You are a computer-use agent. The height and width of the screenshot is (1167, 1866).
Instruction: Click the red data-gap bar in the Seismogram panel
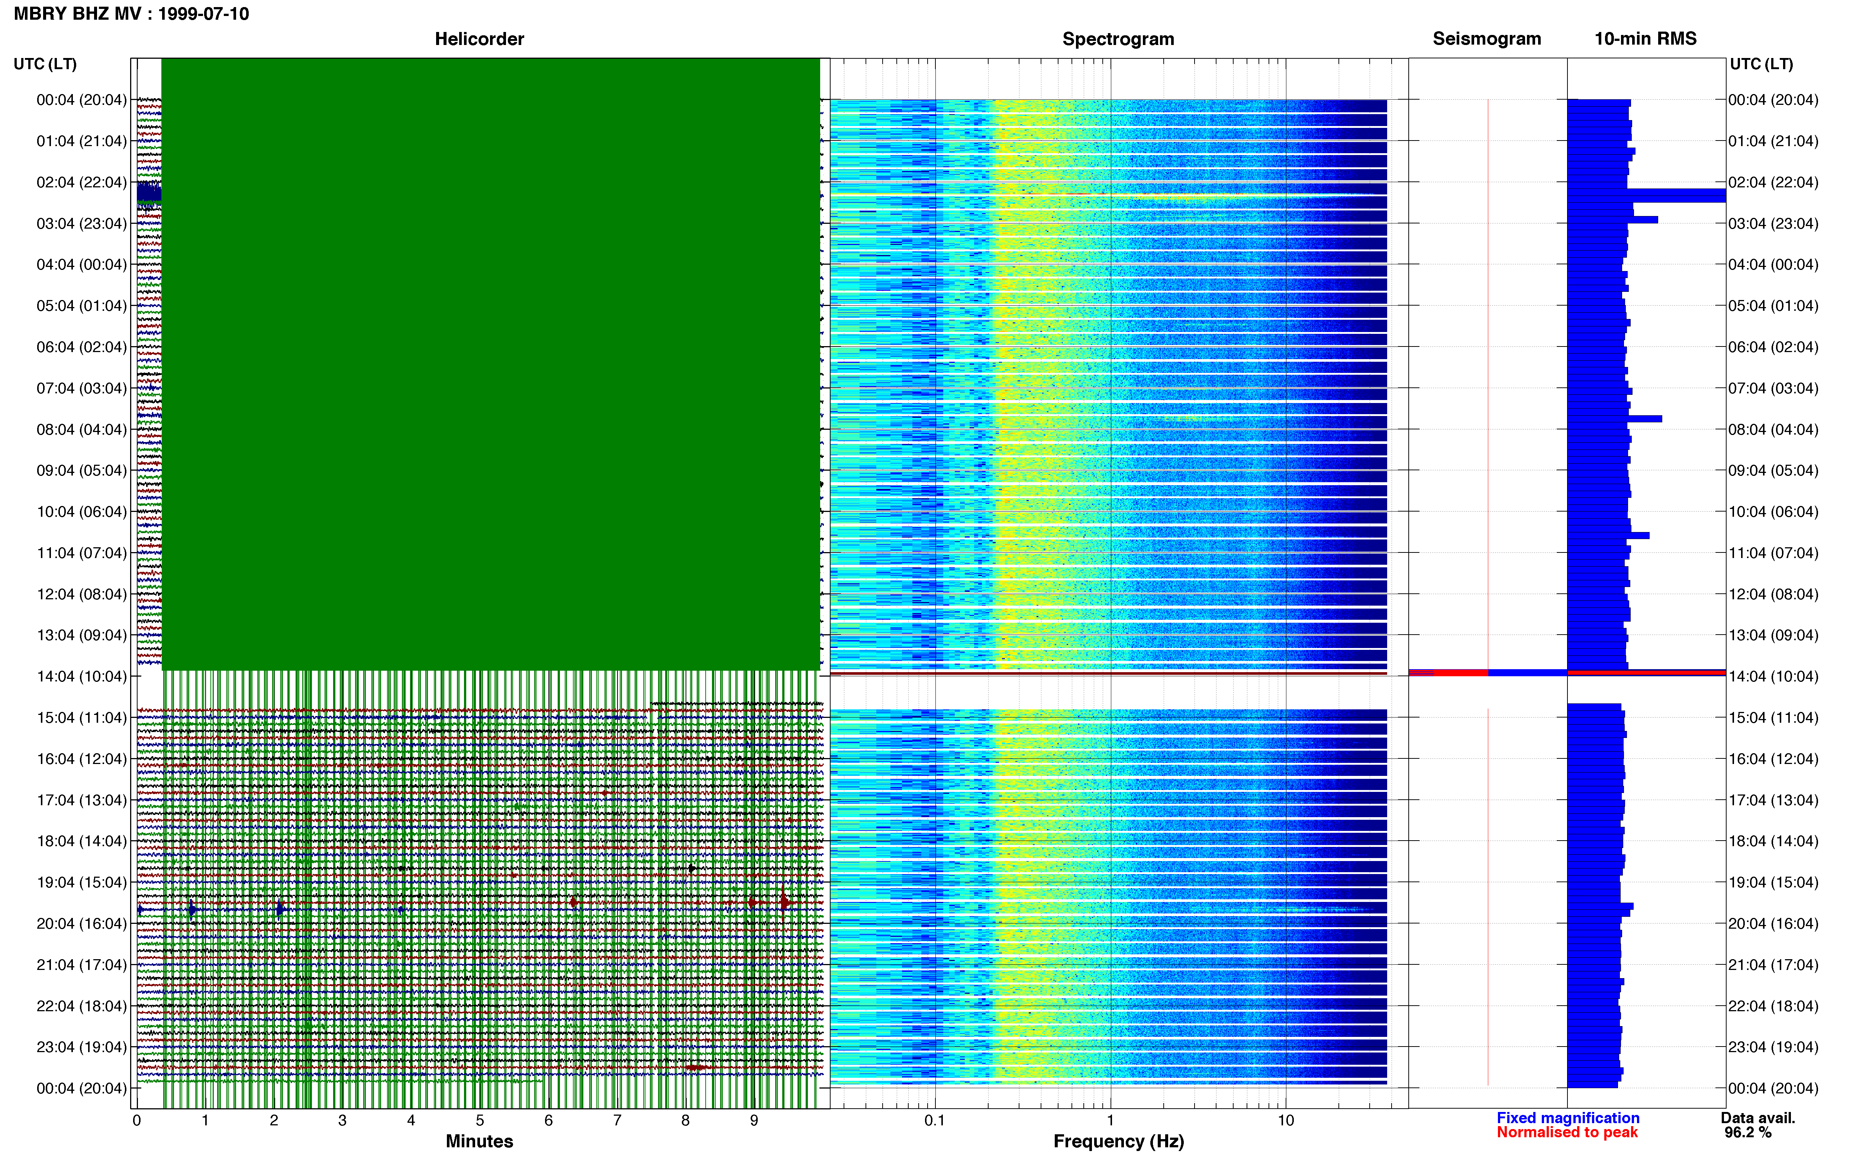[x=1448, y=672]
